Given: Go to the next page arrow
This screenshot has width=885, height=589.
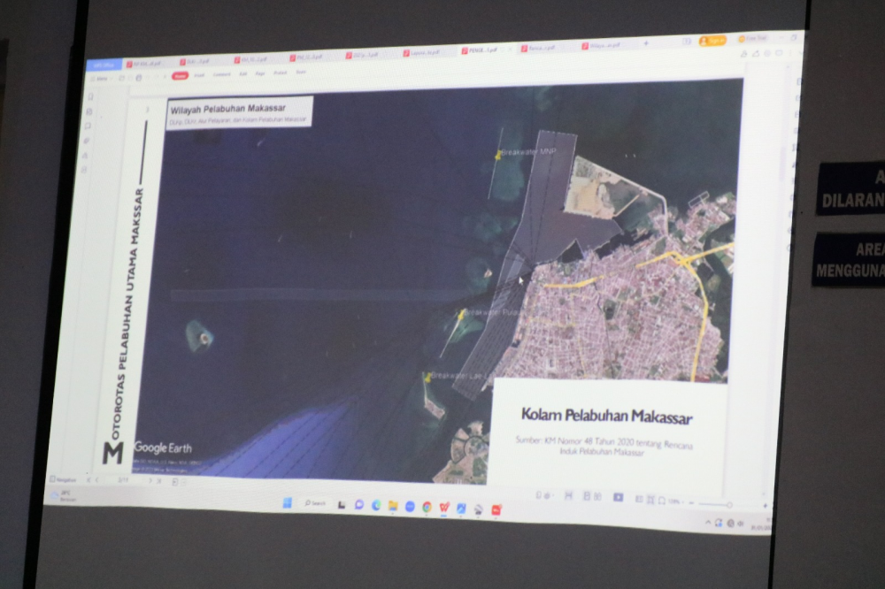Looking at the screenshot, I should point(150,481).
